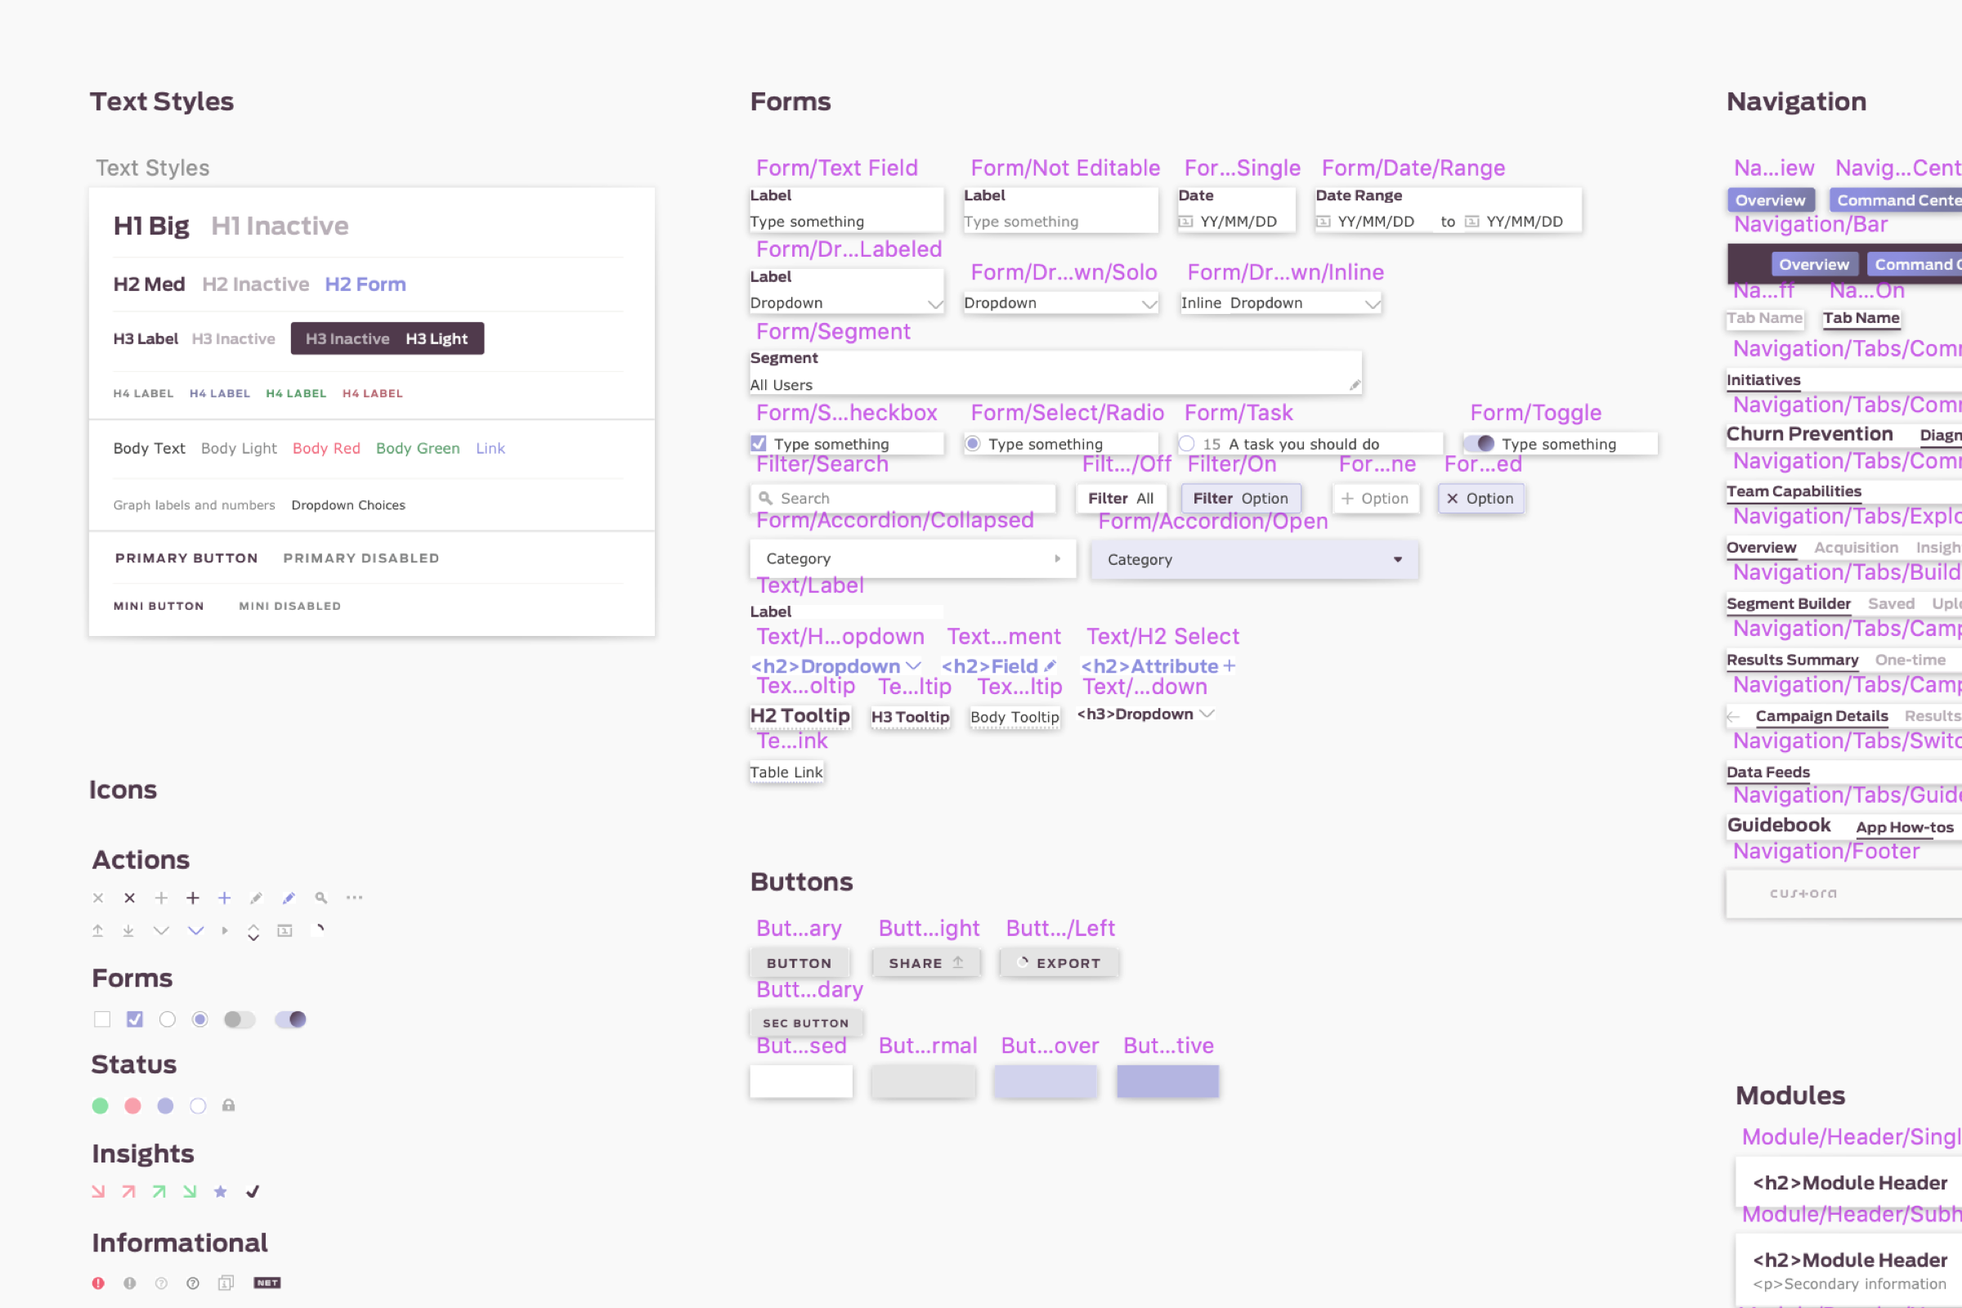Click the blue pencil edit icon under Actions
1962x1308 pixels.
point(289,898)
